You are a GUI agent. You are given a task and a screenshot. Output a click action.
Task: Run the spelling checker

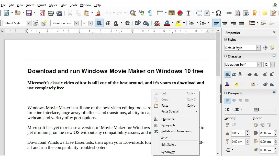141,12
